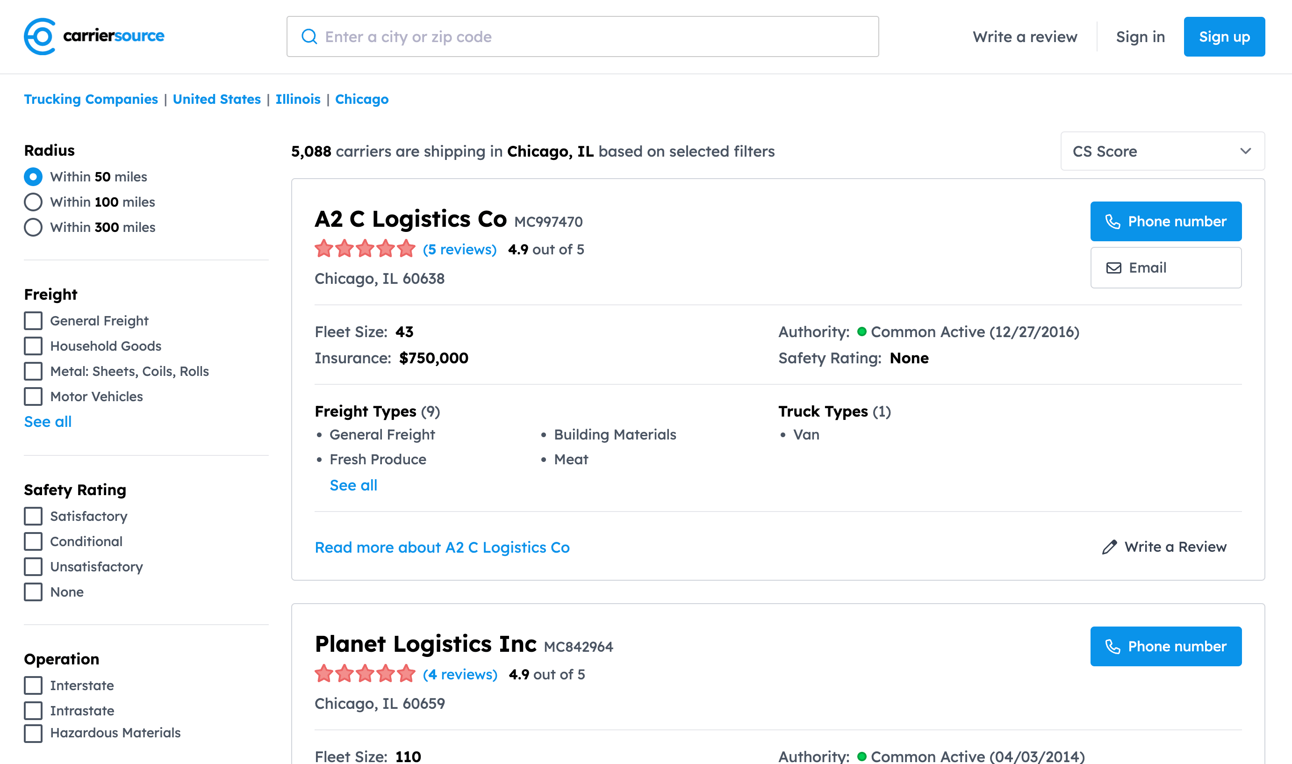
Task: Read more about A2 C Logistics Co
Action: 442,547
